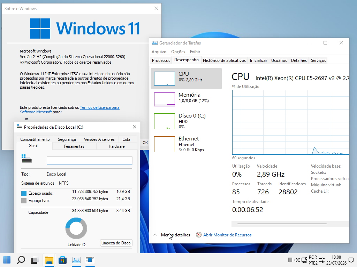
Task: Close the Sobre o Windows dialog
Action: (156, 8)
